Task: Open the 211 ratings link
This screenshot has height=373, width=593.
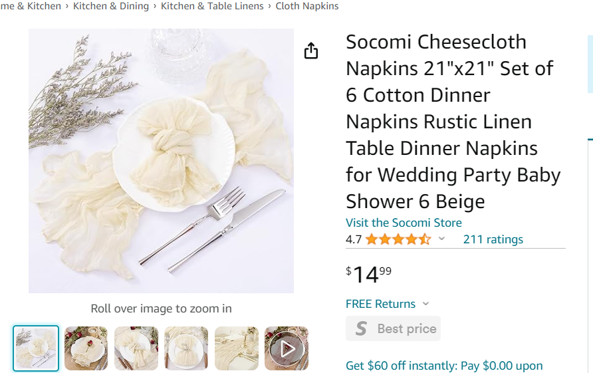Action: 493,239
